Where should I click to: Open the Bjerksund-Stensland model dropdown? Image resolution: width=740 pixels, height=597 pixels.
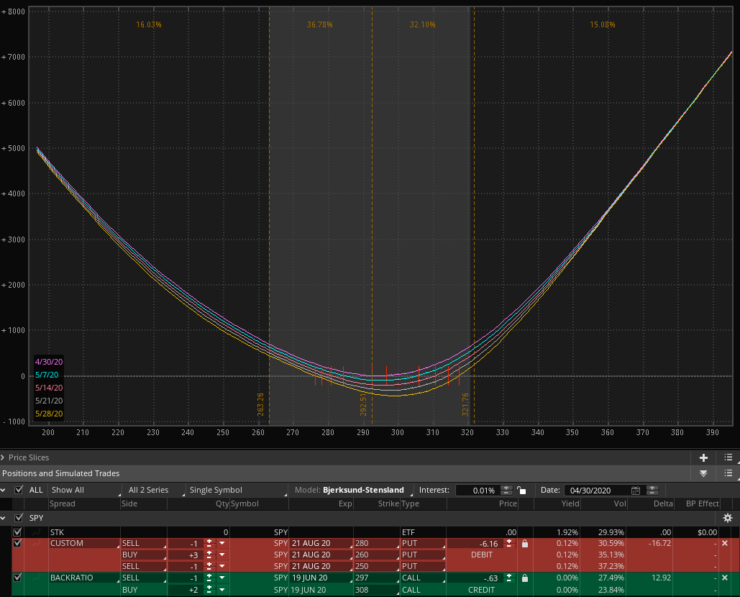(363, 490)
